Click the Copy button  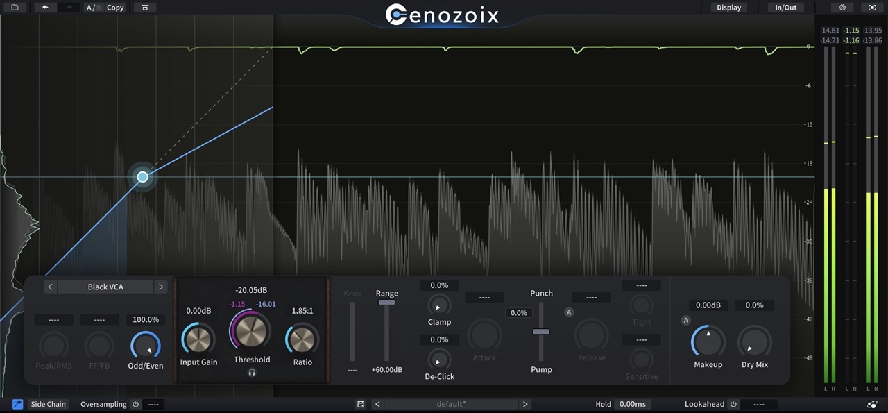[115, 7]
